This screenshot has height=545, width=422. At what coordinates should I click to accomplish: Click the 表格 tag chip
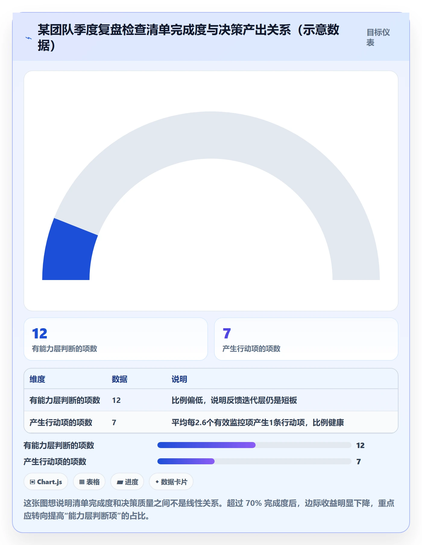89,482
